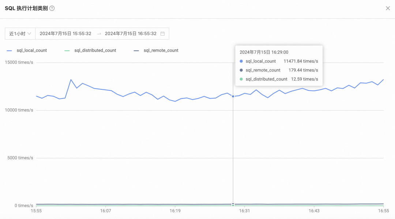The image size is (395, 219).
Task: Toggle the sql_remote_count legend label
Action: [161, 51]
